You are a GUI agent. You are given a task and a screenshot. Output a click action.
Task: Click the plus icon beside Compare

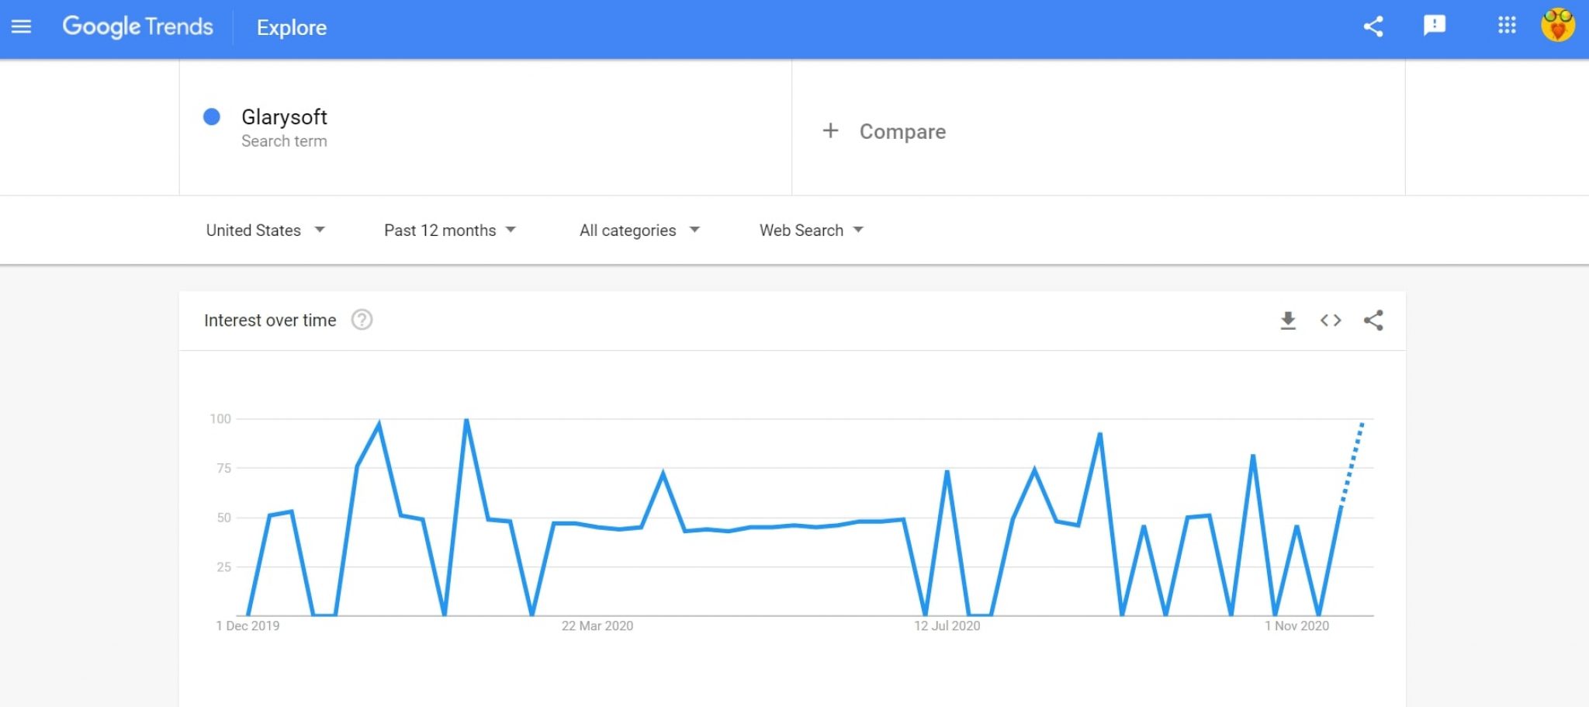[830, 130]
